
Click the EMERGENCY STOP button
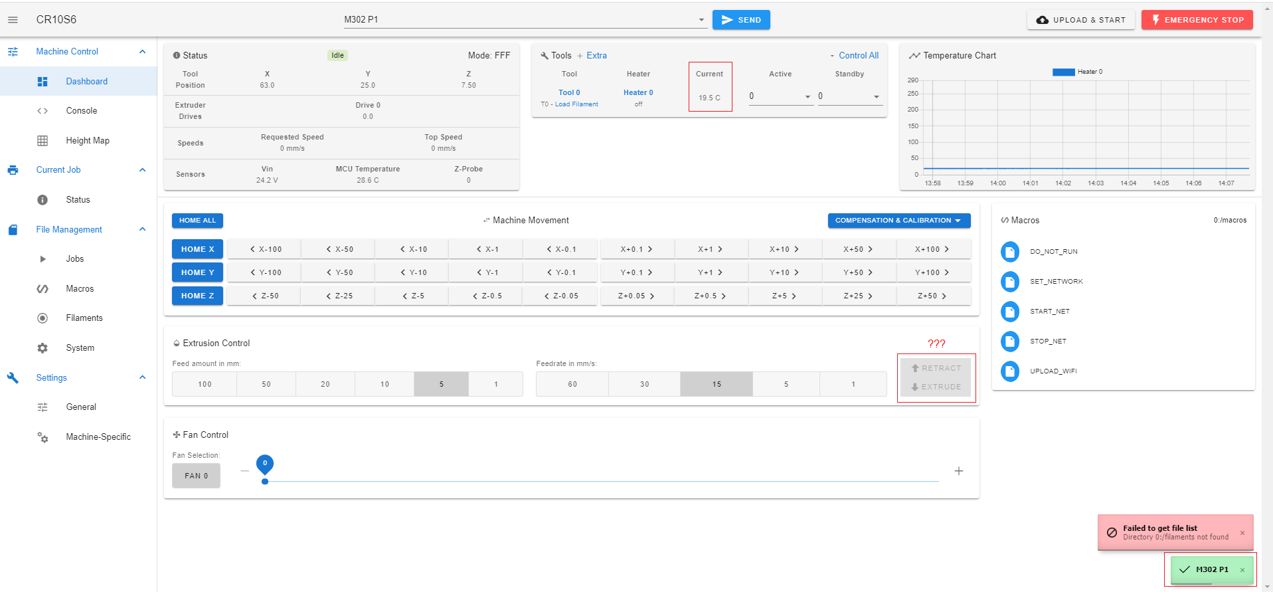click(1197, 20)
